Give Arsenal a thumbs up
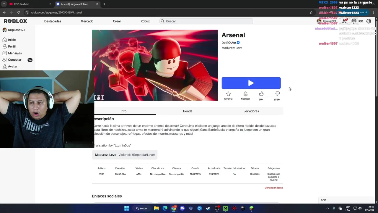378x213 pixels. [261, 94]
